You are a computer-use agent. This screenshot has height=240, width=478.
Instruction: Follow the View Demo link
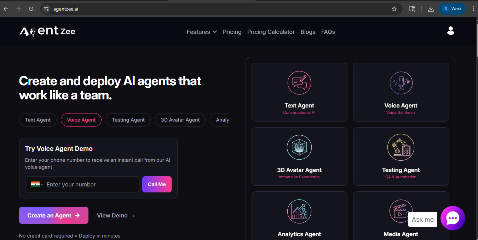(x=116, y=215)
